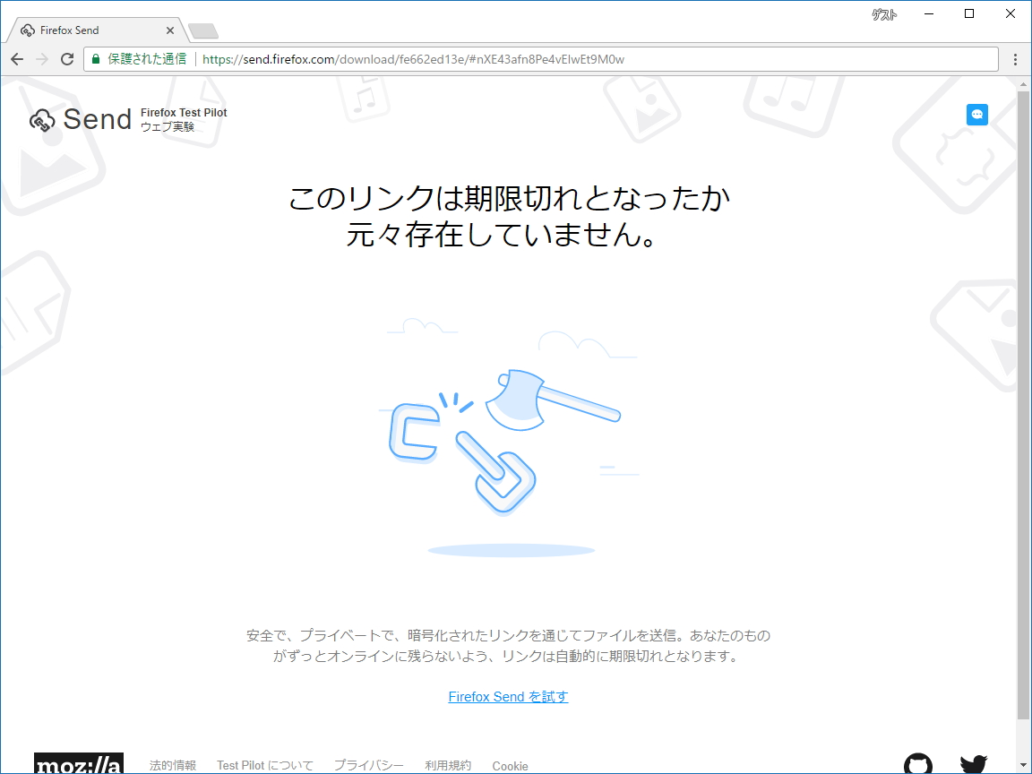Follow the Firefox Send を試す link
Viewport: 1032px width, 774px height.
(508, 697)
